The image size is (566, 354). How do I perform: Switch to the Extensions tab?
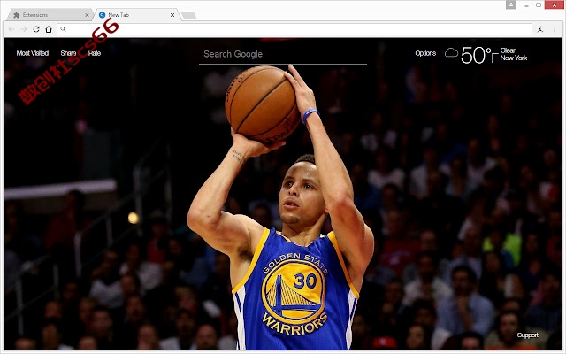coord(49,15)
